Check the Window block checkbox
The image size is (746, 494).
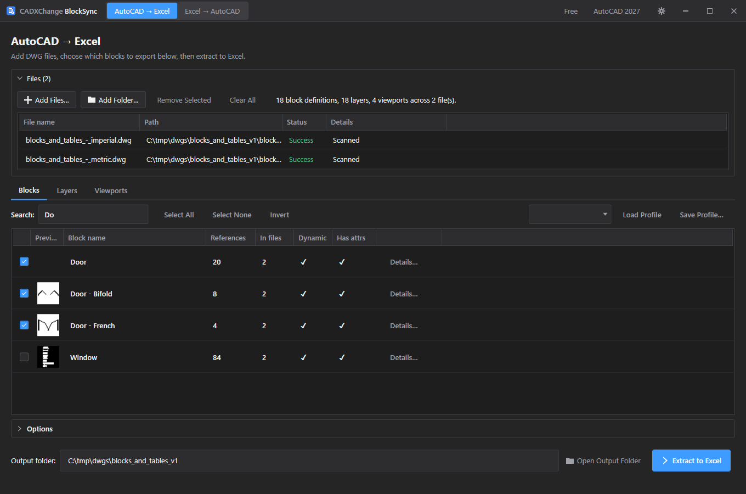click(24, 357)
